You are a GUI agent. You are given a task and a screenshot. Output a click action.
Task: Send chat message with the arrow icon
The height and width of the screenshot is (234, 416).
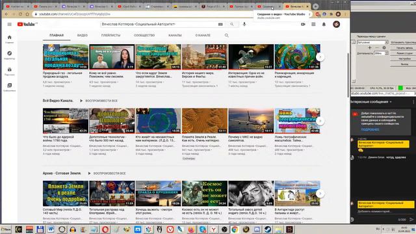coord(411,220)
